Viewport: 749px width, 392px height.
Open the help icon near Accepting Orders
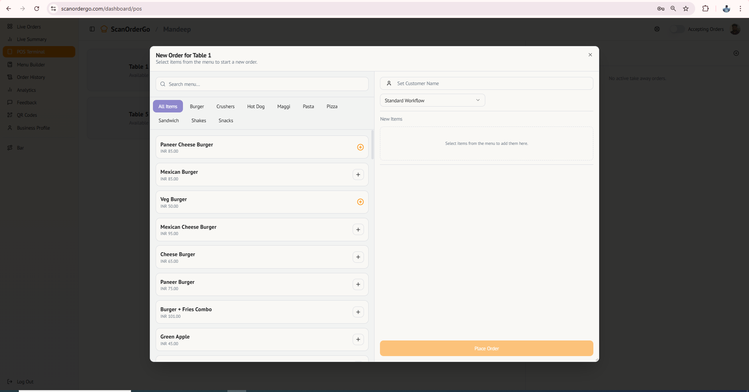(x=657, y=29)
